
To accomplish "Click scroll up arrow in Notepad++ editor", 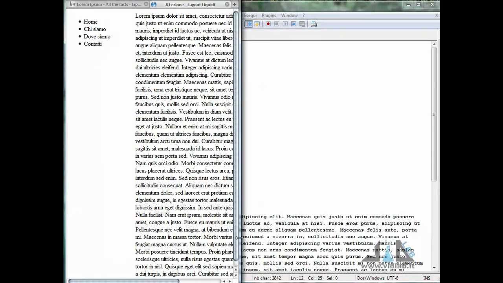I will [434, 44].
